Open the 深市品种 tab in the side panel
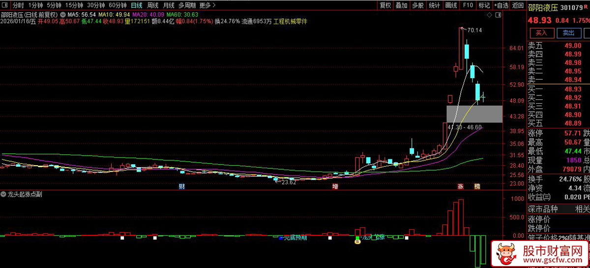This screenshot has width=590, height=268. 543,209
